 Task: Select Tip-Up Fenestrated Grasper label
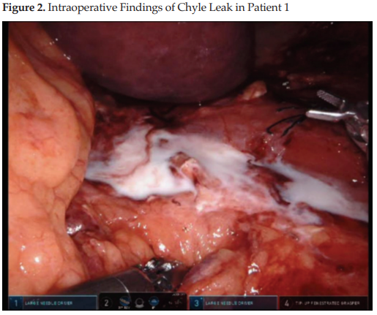(327, 303)
